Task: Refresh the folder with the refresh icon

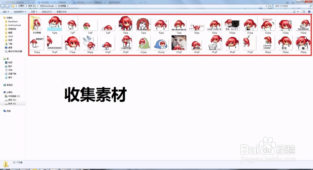Action: (x=270, y=6)
